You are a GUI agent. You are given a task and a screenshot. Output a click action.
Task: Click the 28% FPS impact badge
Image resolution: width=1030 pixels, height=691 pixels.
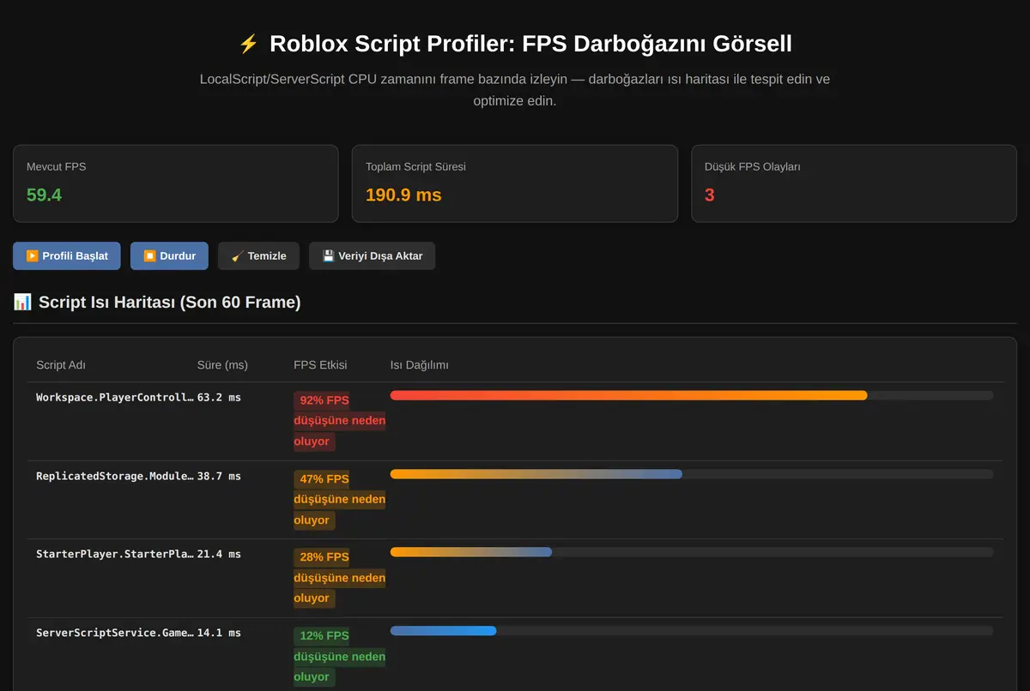(339, 577)
